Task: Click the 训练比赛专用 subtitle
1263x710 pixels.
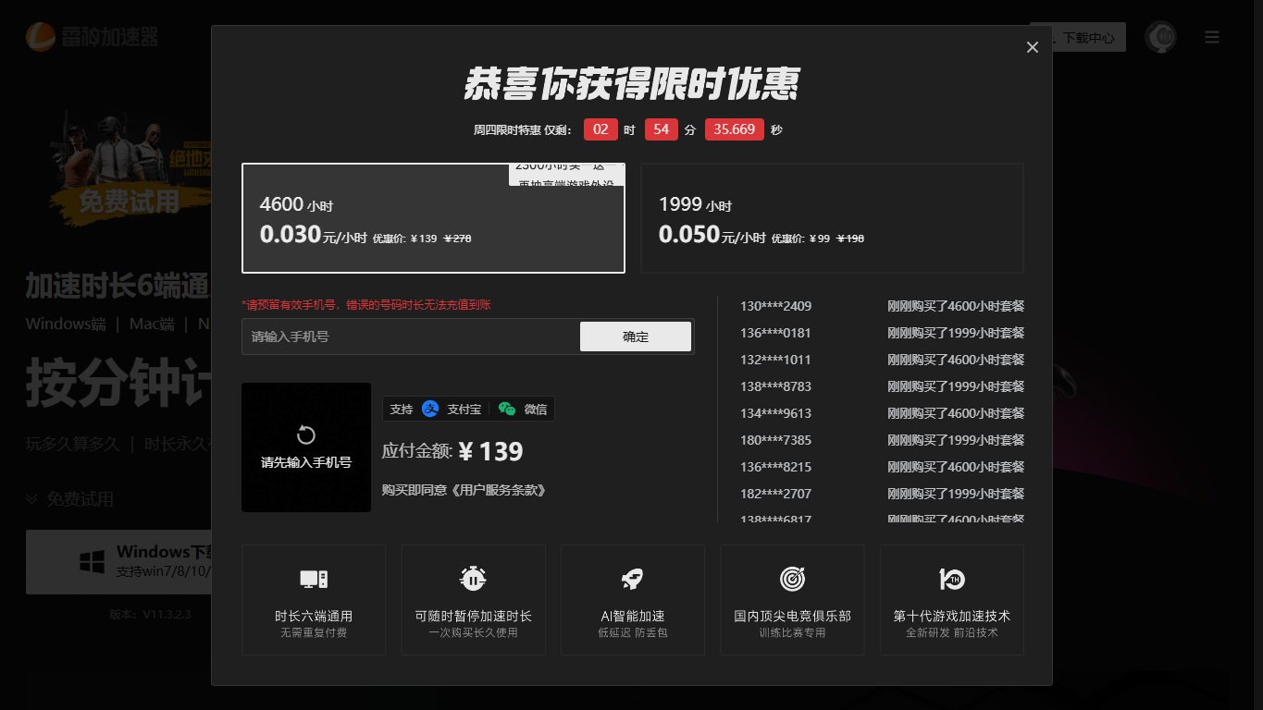Action: (x=792, y=633)
